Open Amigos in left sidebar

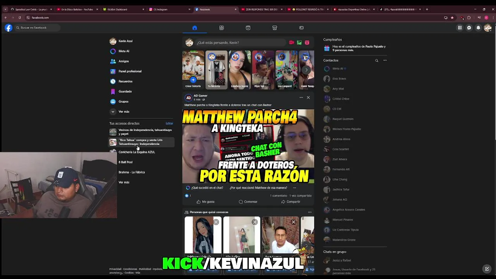click(141, 61)
